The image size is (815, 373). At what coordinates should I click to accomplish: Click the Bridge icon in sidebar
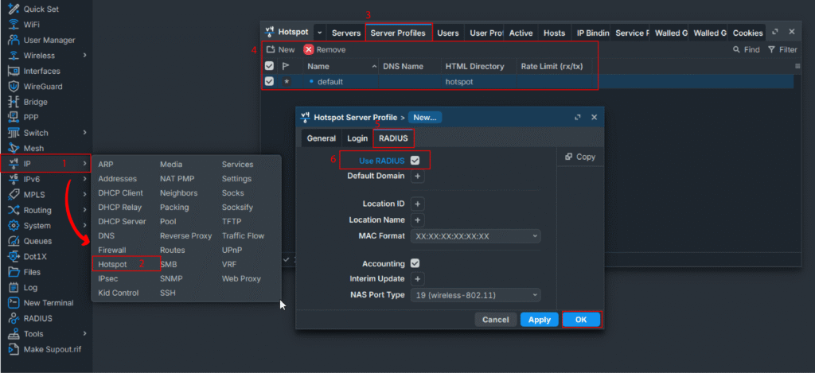pyautogui.click(x=14, y=102)
